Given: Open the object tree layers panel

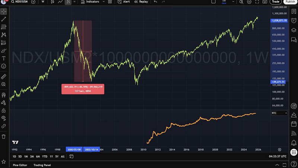Looking at the screenshot, I should (x=294, y=30).
